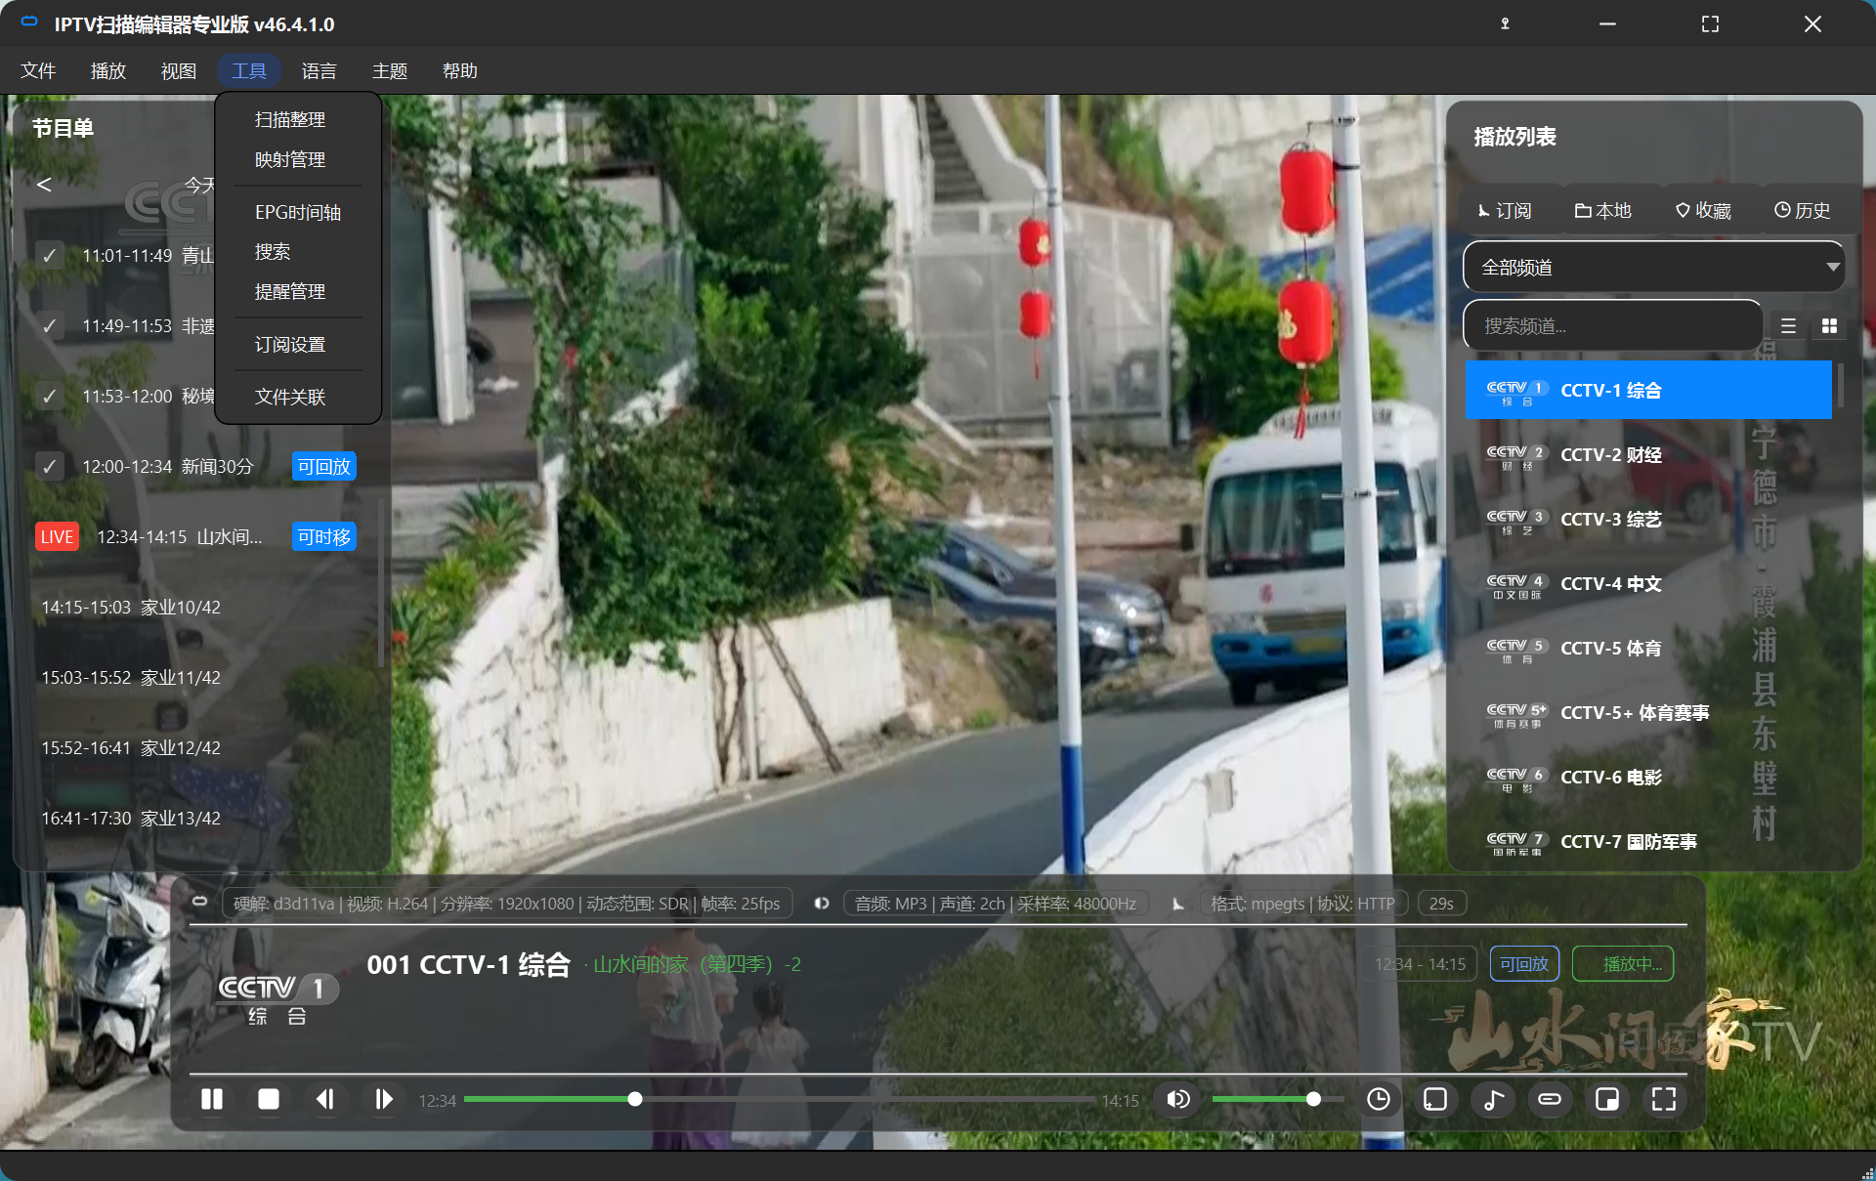The width and height of the screenshot is (1876, 1181).
Task: Click 可回放 button beside 新闻30分
Action: [x=323, y=467]
